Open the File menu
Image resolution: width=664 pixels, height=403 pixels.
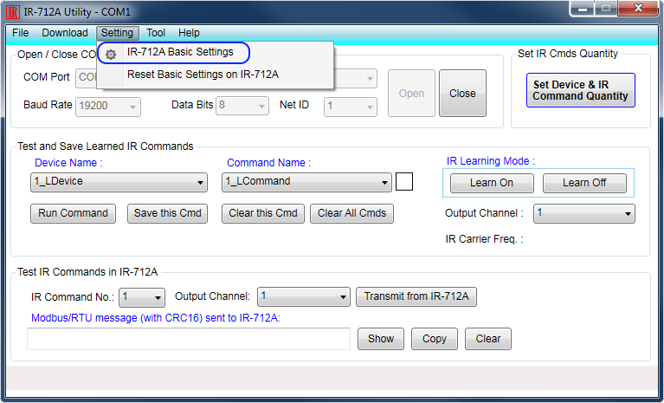[x=21, y=33]
